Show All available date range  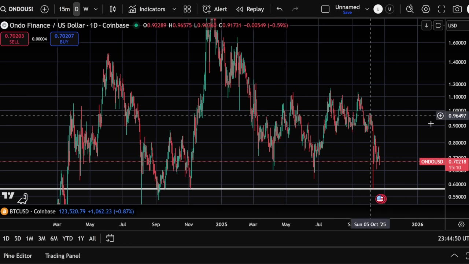tap(92, 238)
